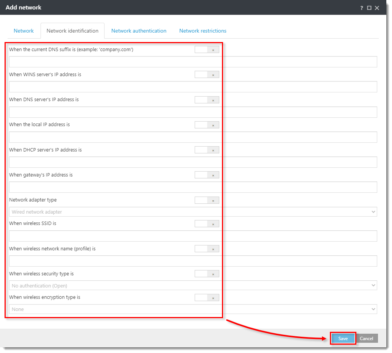Enable the DNS suffix condition toggle

[207, 49]
